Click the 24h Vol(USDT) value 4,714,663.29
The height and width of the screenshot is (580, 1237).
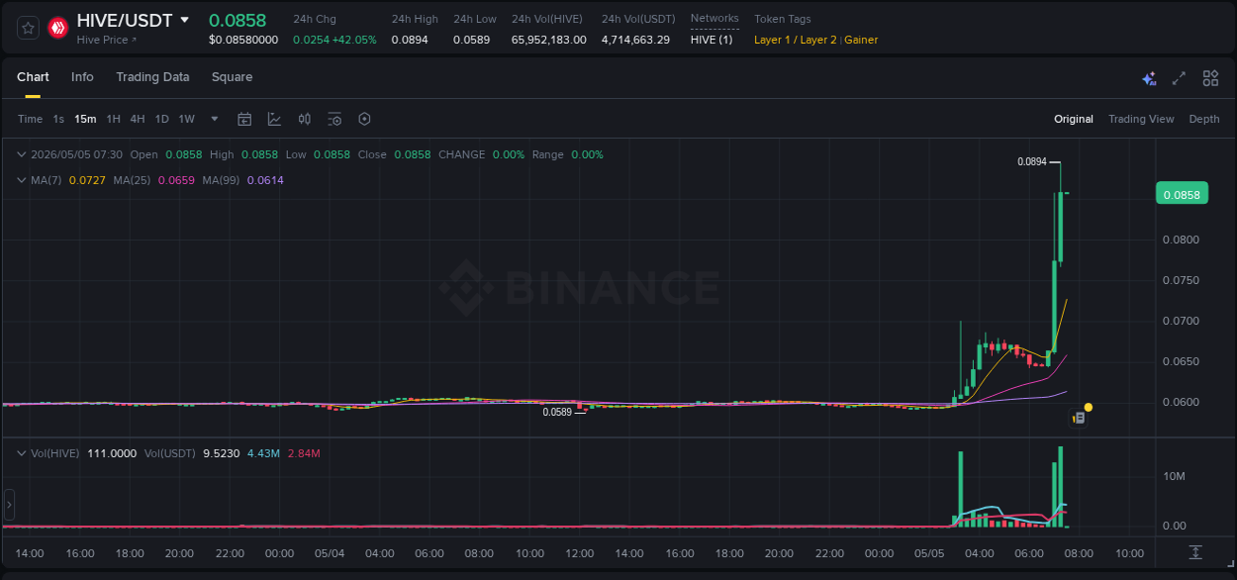tap(635, 40)
